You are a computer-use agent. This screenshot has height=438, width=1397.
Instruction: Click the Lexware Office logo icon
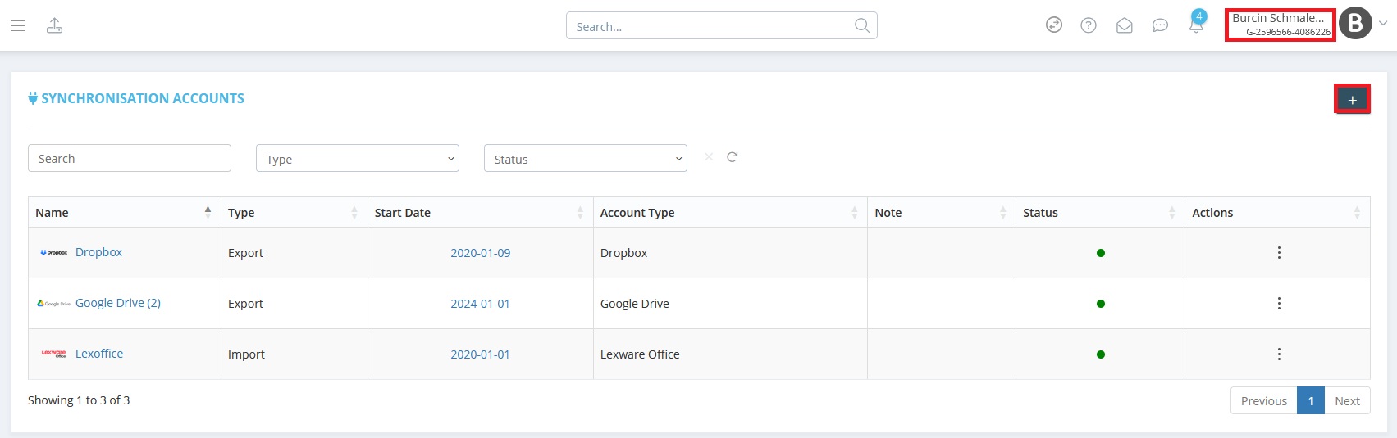point(54,354)
